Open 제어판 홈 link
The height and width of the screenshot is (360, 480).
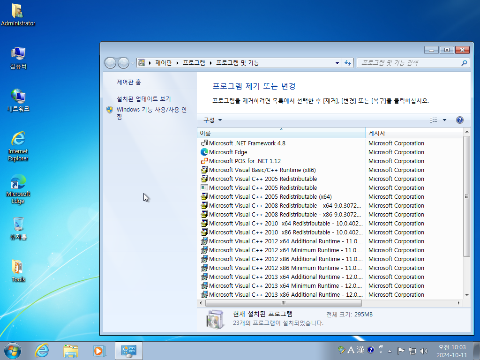click(x=129, y=82)
